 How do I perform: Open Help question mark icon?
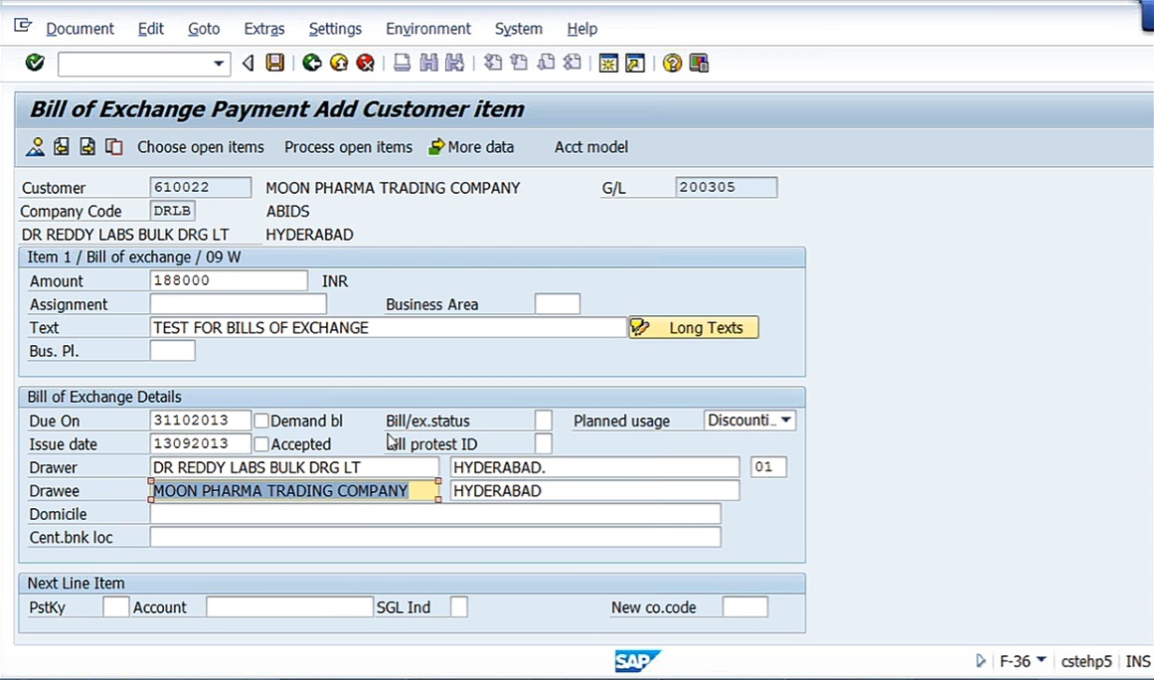[671, 64]
